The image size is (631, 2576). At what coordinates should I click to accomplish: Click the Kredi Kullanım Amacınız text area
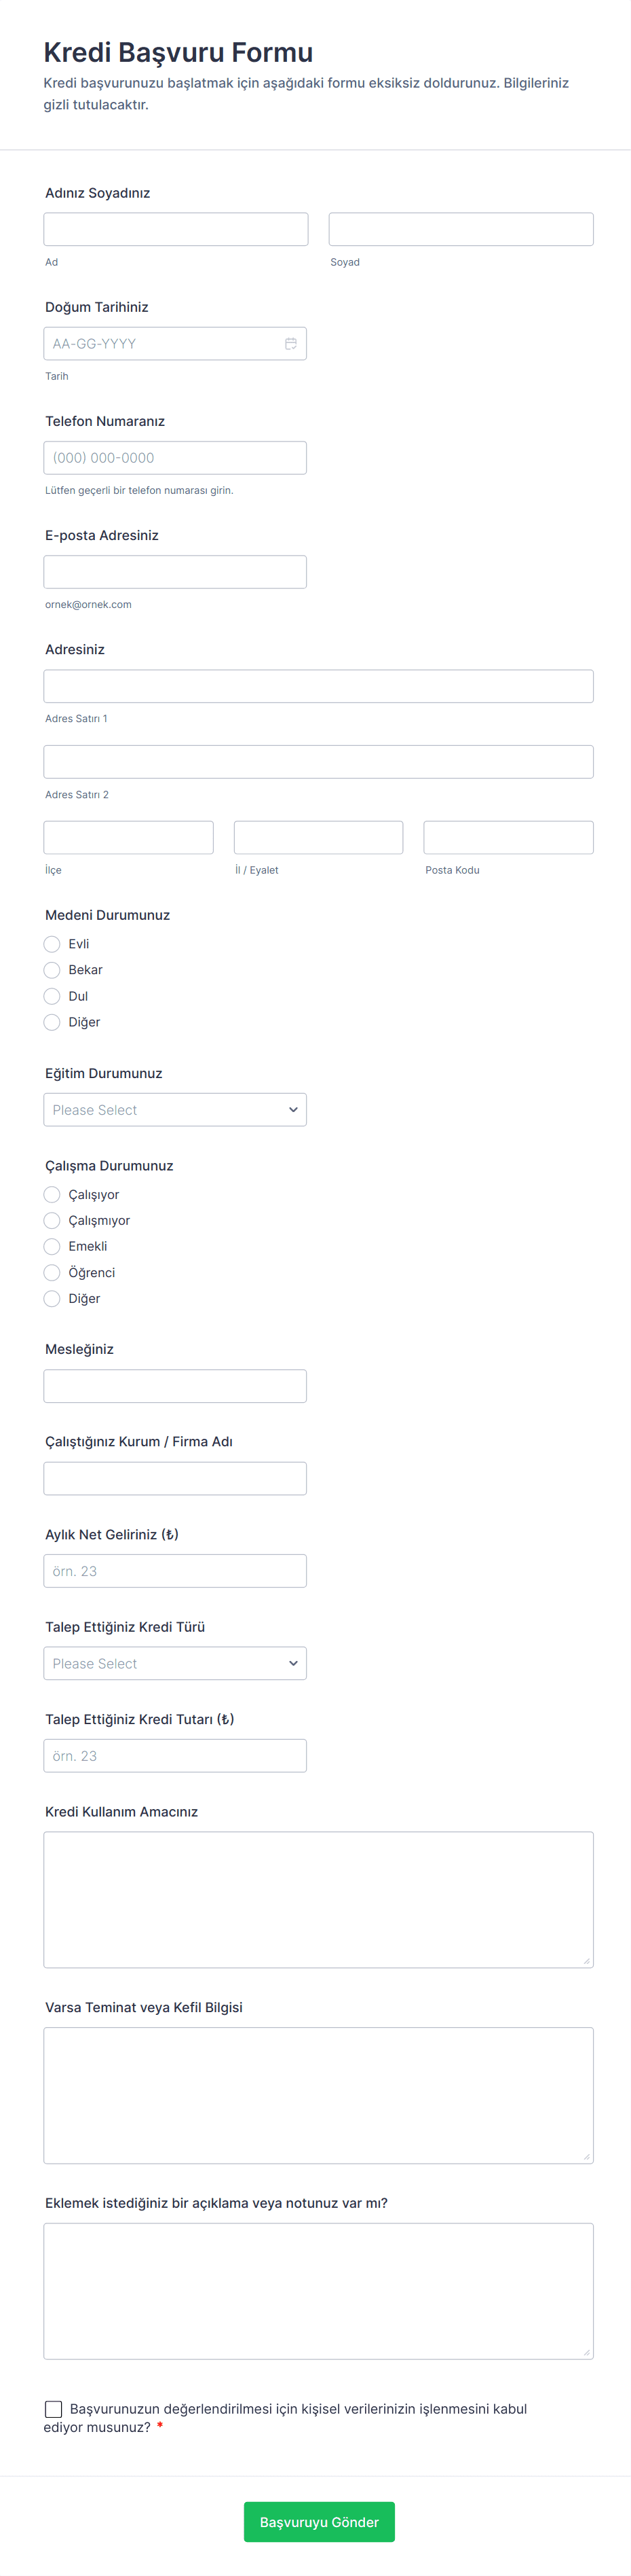(x=318, y=1899)
